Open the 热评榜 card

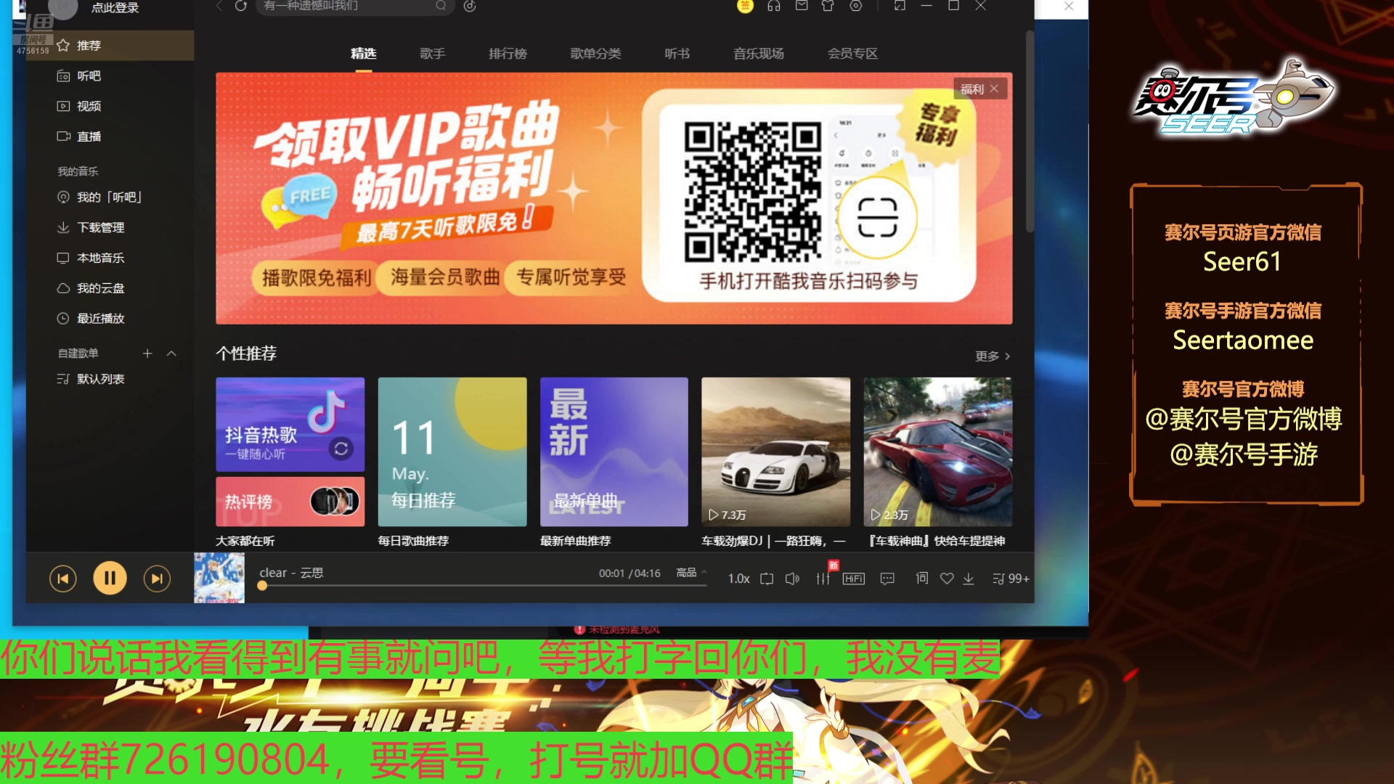(x=290, y=502)
